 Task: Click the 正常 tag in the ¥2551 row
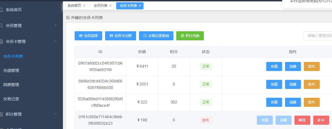206,84
